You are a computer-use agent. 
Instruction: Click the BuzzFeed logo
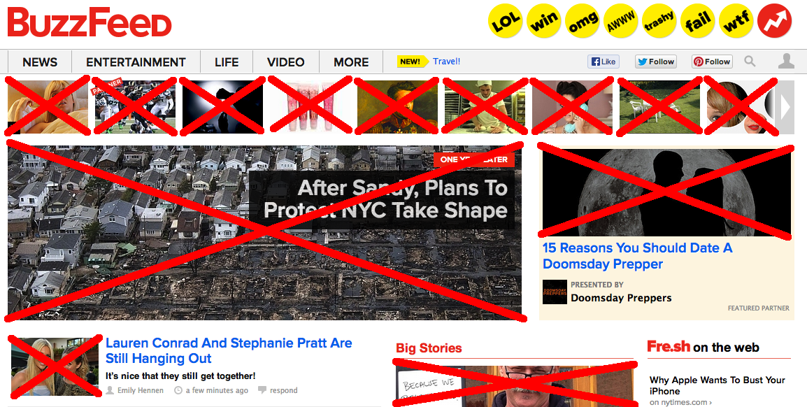pyautogui.click(x=90, y=22)
